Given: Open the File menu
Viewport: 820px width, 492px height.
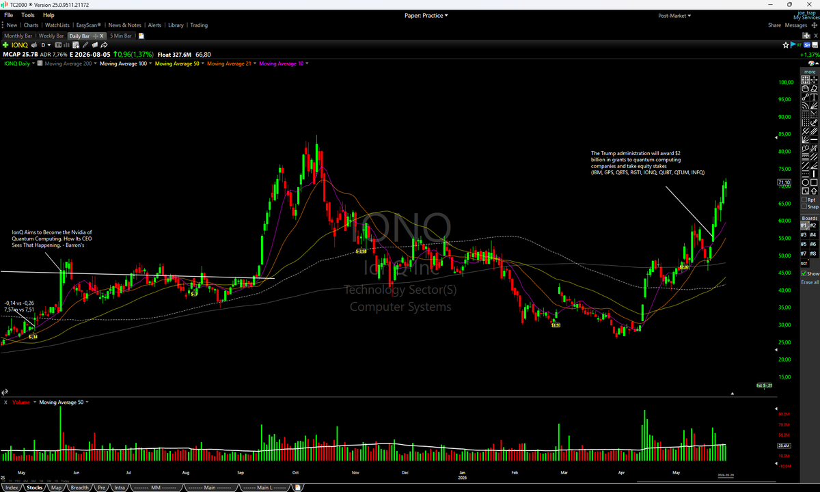Looking at the screenshot, I should click(x=9, y=15).
